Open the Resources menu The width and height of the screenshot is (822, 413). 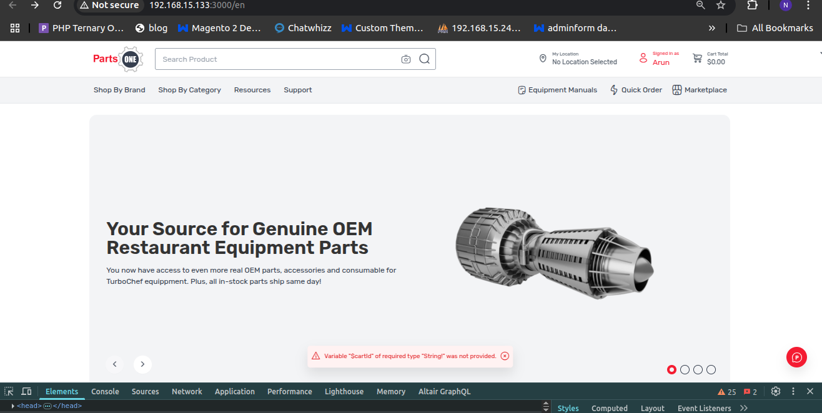pos(252,90)
